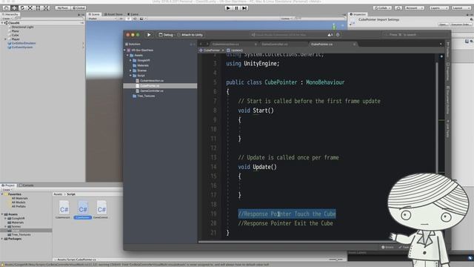Toggle Scene audio button
The width and height of the screenshot is (474, 267).
pyautogui.click(x=135, y=19)
